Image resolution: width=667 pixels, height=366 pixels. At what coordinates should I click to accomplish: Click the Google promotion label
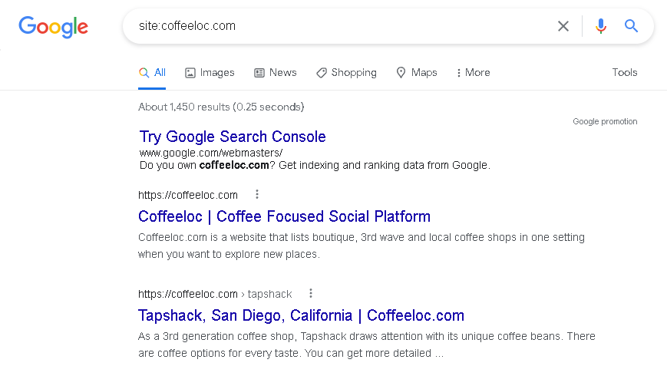605,121
